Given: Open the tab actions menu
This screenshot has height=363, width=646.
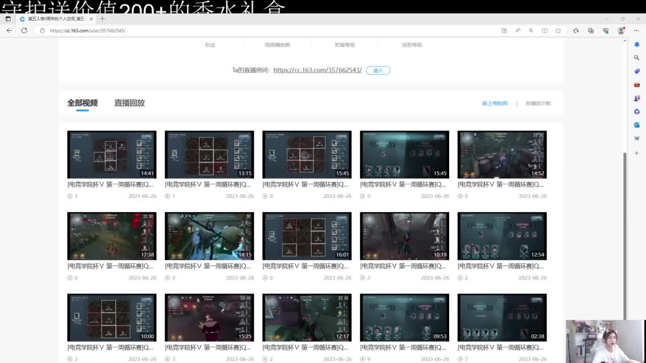Looking at the screenshot, I should coord(8,19).
